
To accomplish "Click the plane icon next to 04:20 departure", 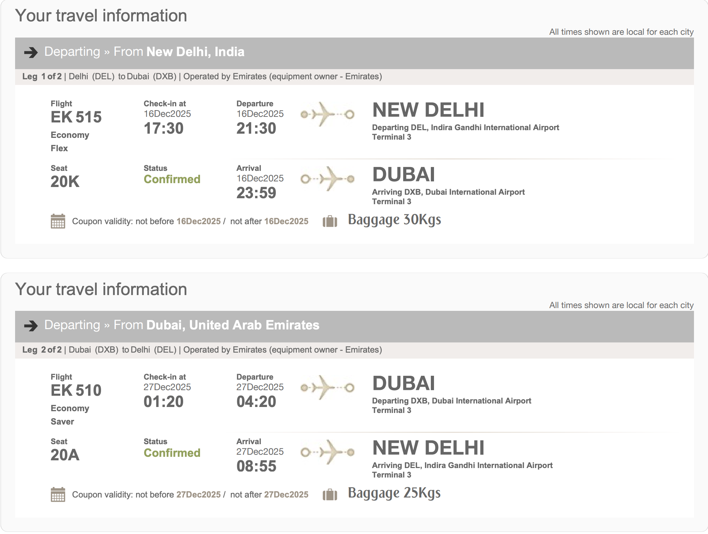I will 327,387.
